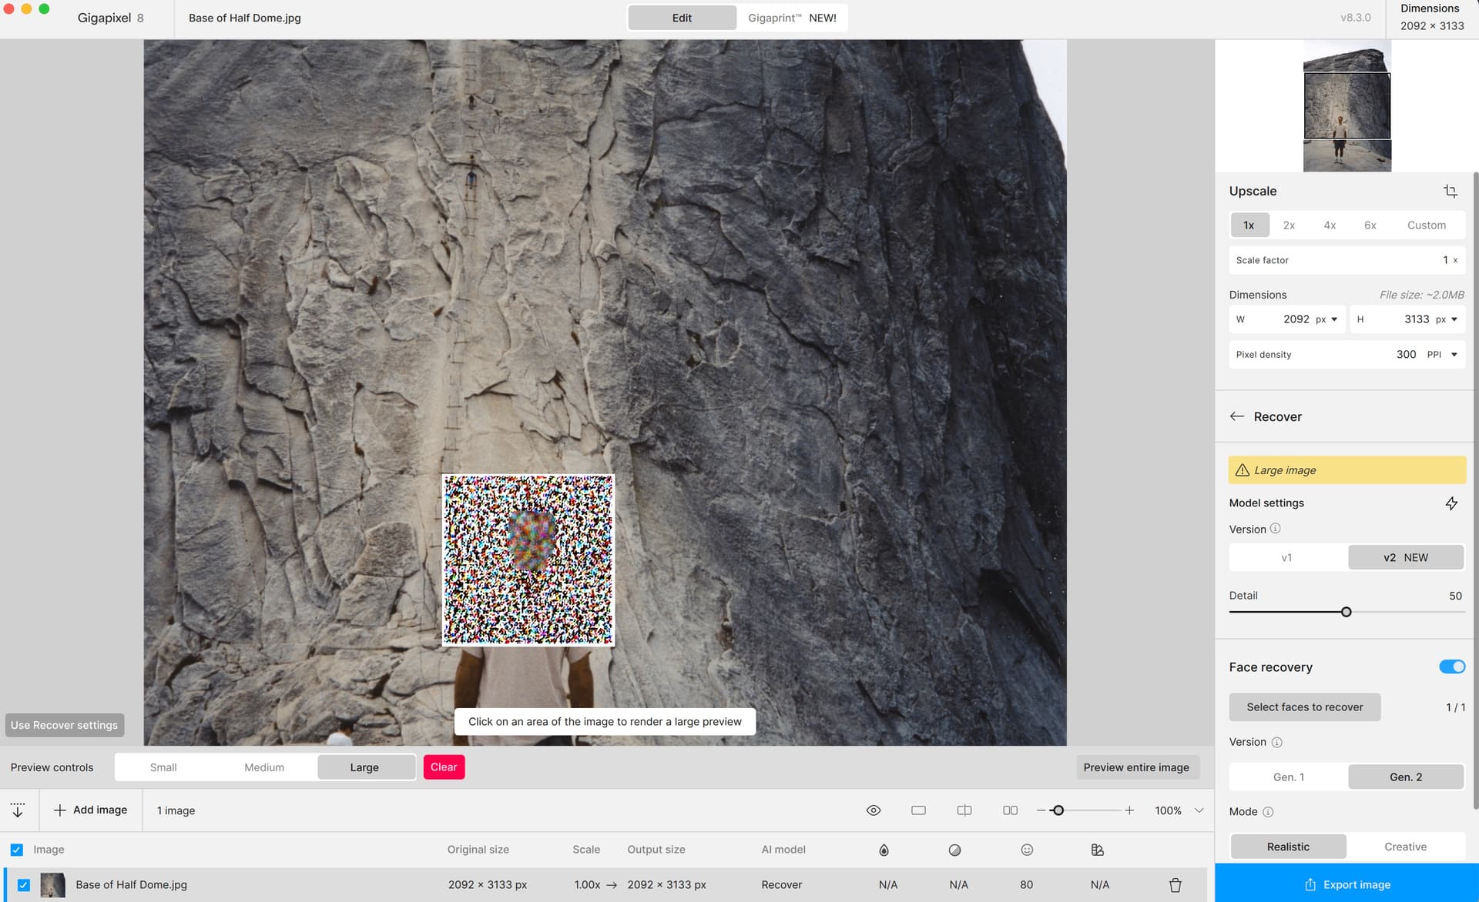
Task: Go back using the Recover arrow
Action: pyautogui.click(x=1237, y=416)
